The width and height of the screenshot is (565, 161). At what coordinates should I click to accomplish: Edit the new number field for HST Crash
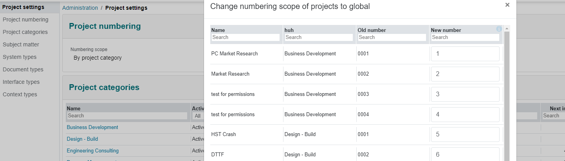[465, 134]
